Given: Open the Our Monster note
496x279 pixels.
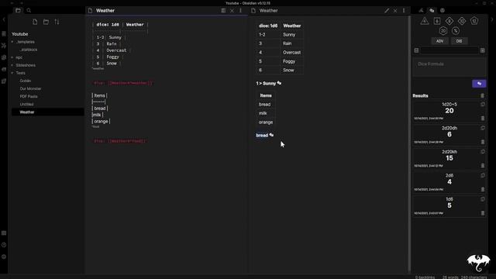Looking at the screenshot, I should (30, 88).
